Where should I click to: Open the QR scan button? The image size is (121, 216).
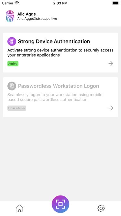point(60,204)
